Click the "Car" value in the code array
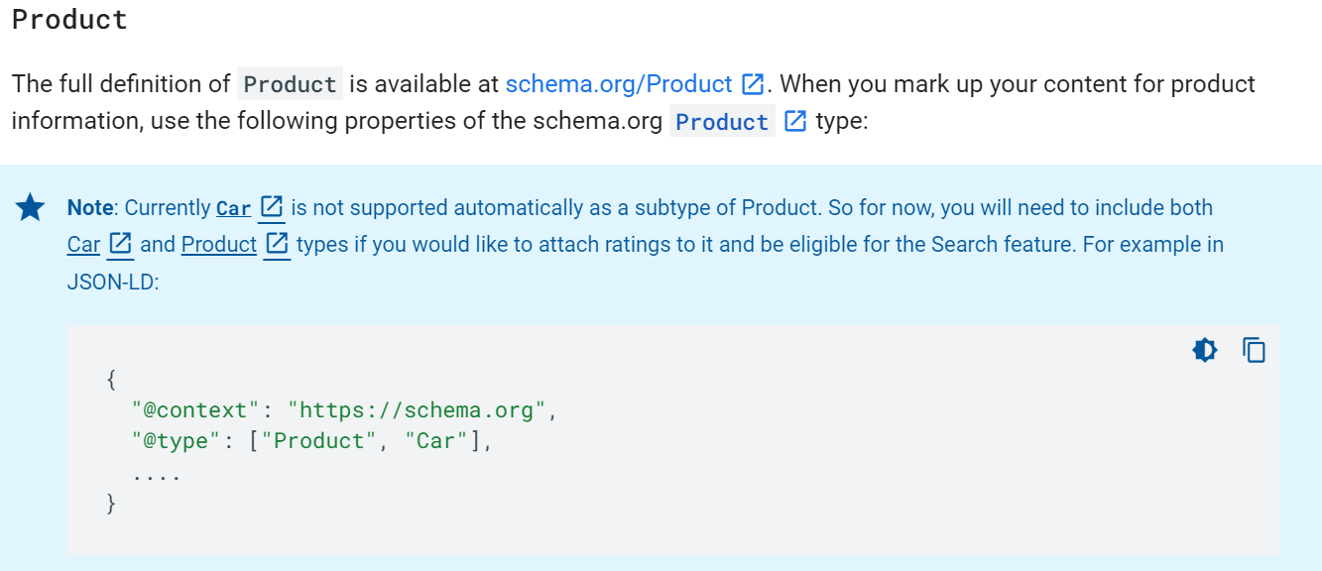Screen dimensions: 1322x571 [x=436, y=441]
